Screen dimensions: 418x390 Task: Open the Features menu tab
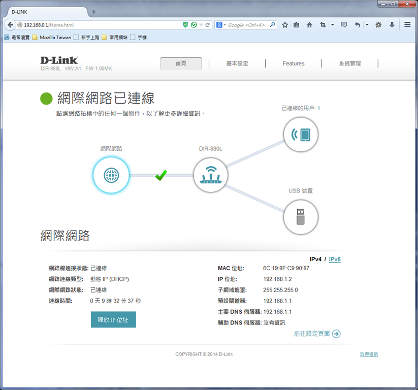tap(294, 63)
